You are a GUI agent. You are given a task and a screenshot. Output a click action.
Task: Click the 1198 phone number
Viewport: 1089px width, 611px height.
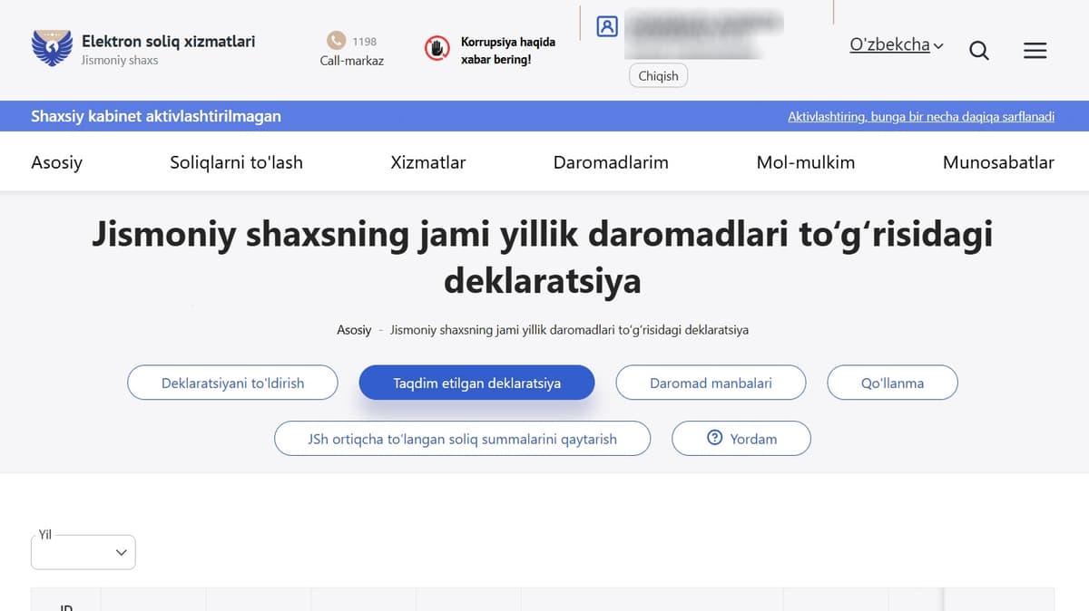[365, 42]
